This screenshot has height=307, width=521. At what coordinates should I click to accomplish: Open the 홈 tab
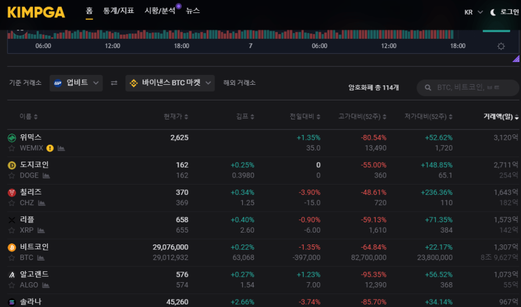pos(89,11)
